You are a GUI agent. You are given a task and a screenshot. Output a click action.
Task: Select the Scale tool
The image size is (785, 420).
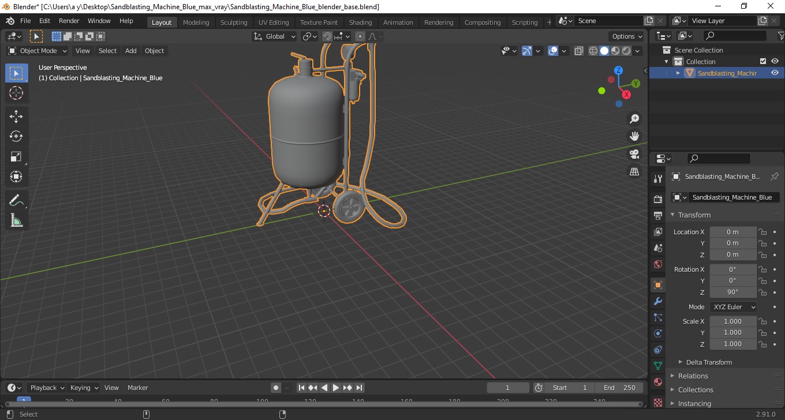click(x=16, y=157)
